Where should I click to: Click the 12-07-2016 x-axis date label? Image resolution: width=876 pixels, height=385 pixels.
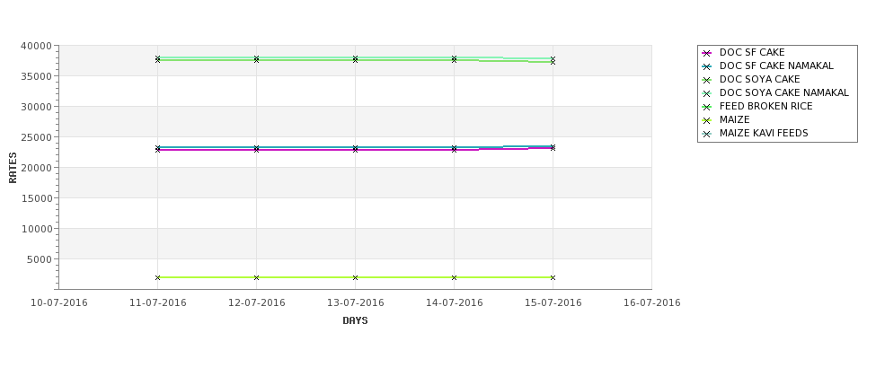[256, 302]
